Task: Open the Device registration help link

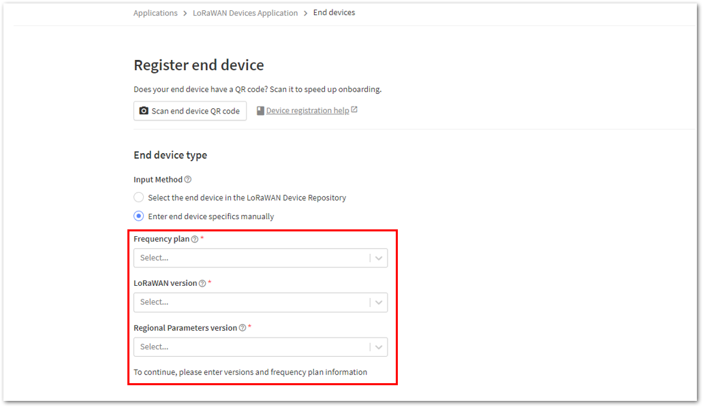Action: click(x=308, y=110)
